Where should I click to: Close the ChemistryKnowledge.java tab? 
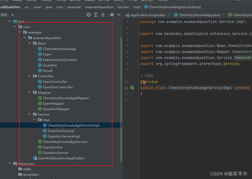coord(223,15)
